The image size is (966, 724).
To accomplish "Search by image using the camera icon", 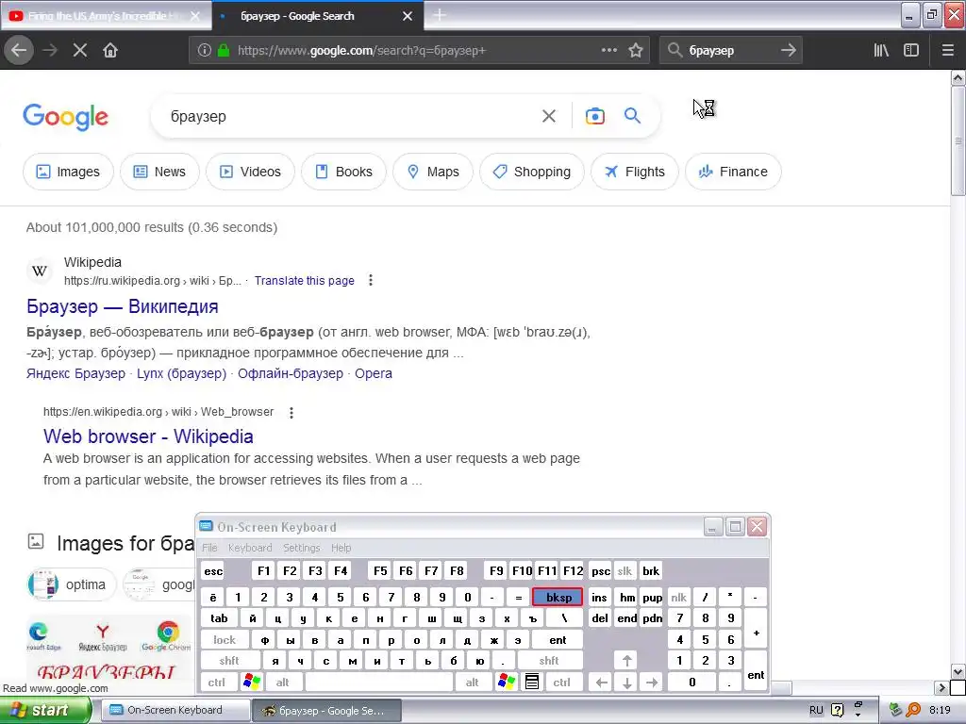I will pos(594,116).
